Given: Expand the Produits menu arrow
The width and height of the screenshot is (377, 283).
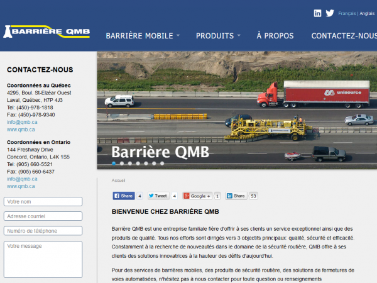Looking at the screenshot, I should [239, 35].
